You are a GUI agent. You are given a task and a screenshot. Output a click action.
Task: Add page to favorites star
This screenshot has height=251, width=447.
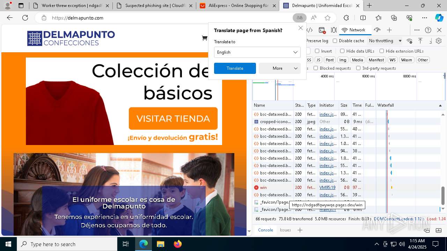327,18
